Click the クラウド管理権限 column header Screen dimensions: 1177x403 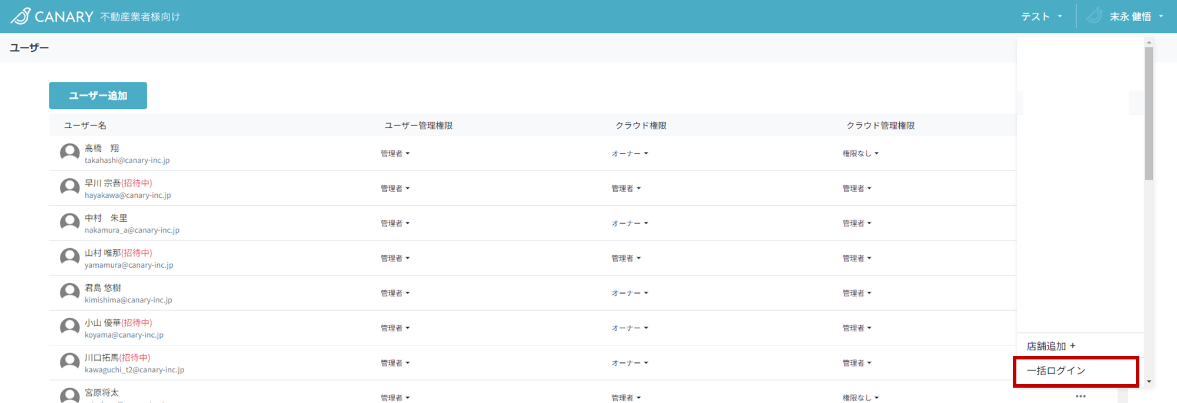(x=880, y=125)
